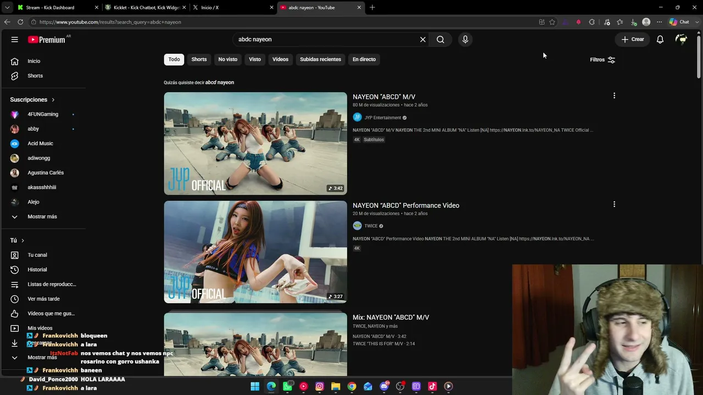Viewport: 703px width, 395px height.
Task: Switch to the Inicio / X tab
Action: pos(233,8)
